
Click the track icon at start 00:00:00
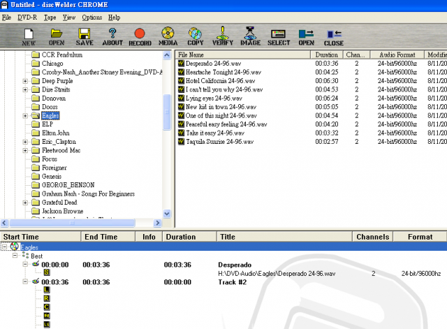36,264
